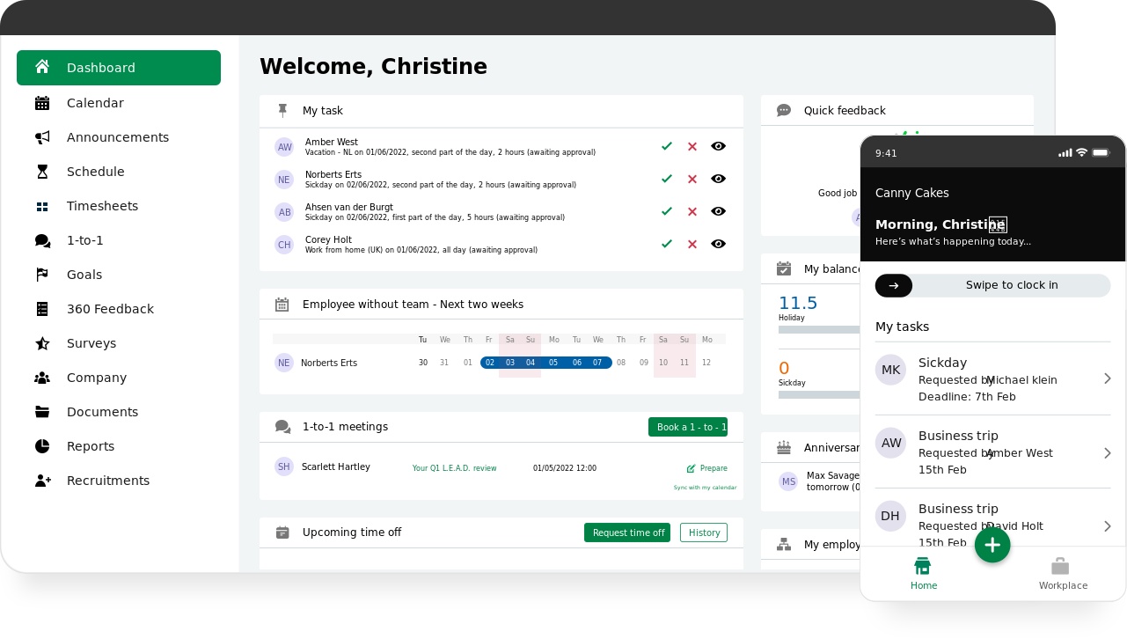Expand David Holt's Business trip chevron
The height and width of the screenshot is (639, 1127).
(x=1108, y=525)
